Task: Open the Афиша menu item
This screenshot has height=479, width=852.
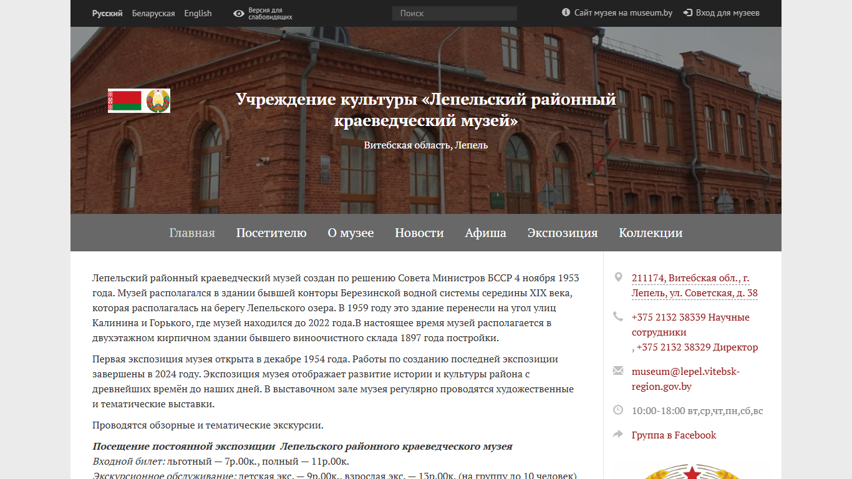Action: tap(486, 233)
